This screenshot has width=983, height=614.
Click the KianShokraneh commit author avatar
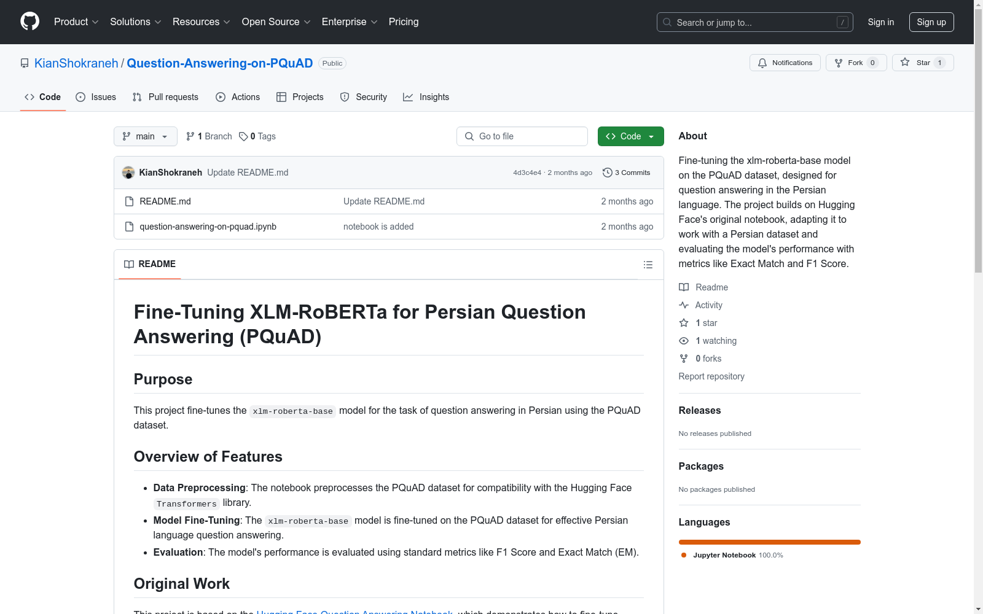point(128,173)
